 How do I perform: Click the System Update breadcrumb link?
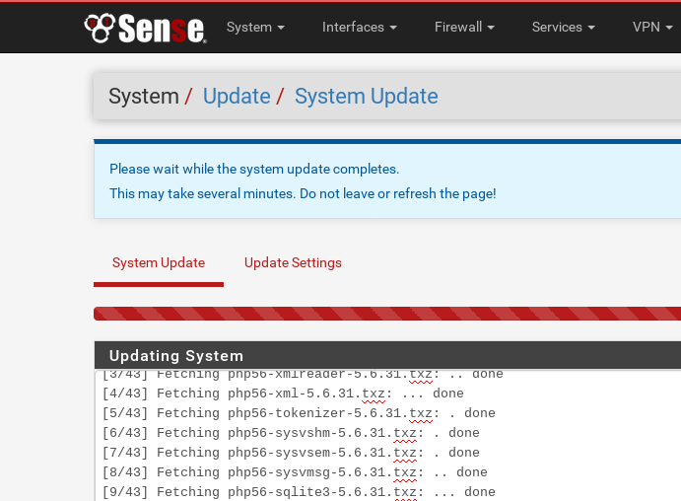367,96
